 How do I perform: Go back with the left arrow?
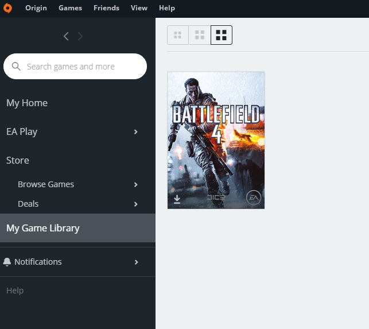tap(66, 36)
